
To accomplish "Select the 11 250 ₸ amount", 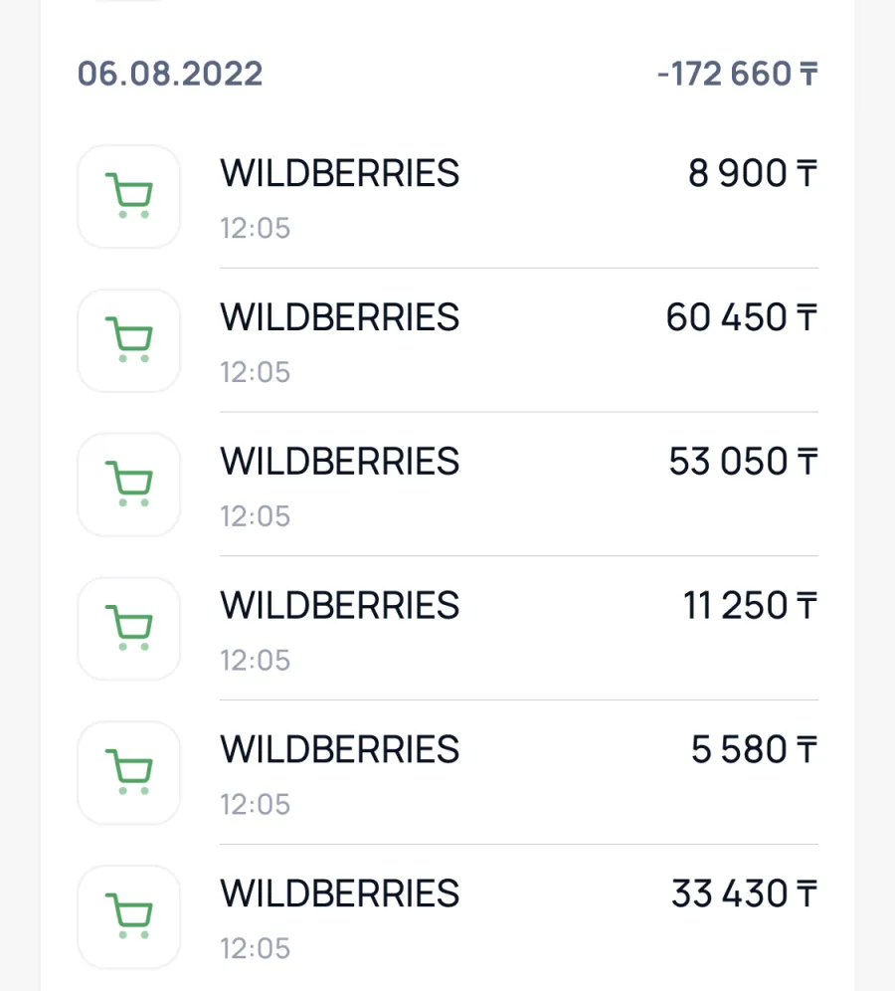I will click(751, 606).
